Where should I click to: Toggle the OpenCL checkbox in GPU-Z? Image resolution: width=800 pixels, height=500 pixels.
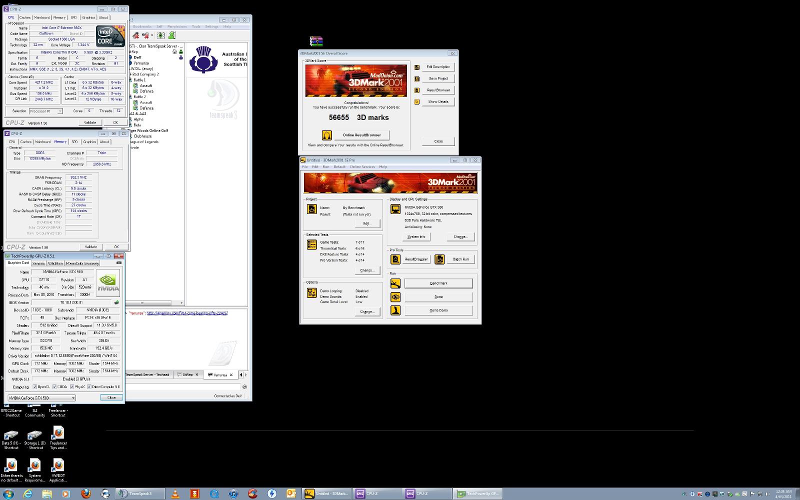point(35,387)
